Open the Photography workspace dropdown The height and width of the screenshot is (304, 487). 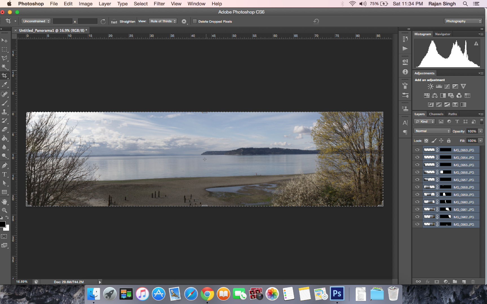(463, 21)
